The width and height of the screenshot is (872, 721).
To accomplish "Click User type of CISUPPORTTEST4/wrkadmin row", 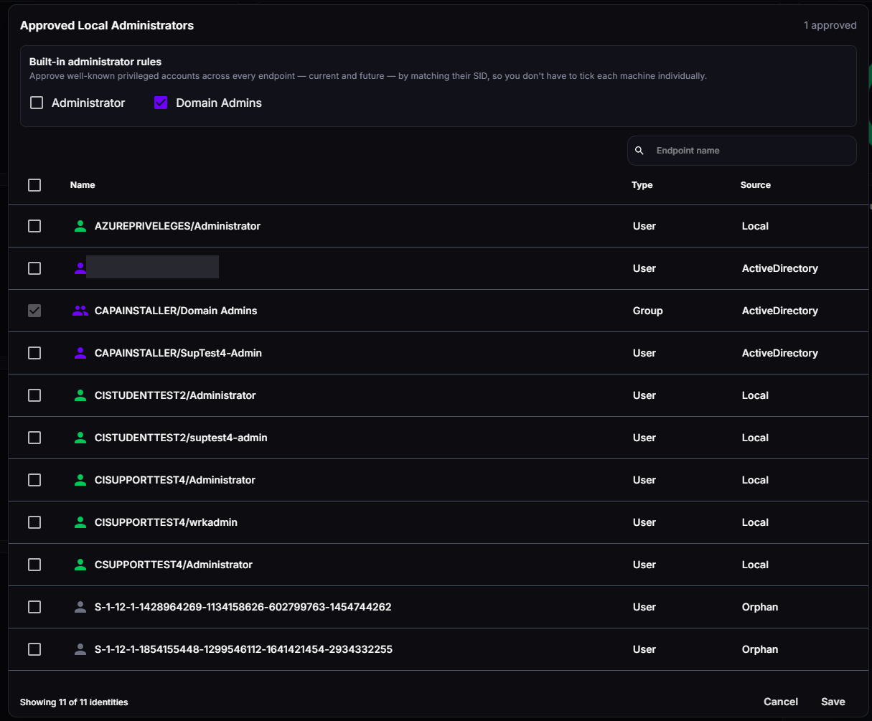I will coord(644,522).
